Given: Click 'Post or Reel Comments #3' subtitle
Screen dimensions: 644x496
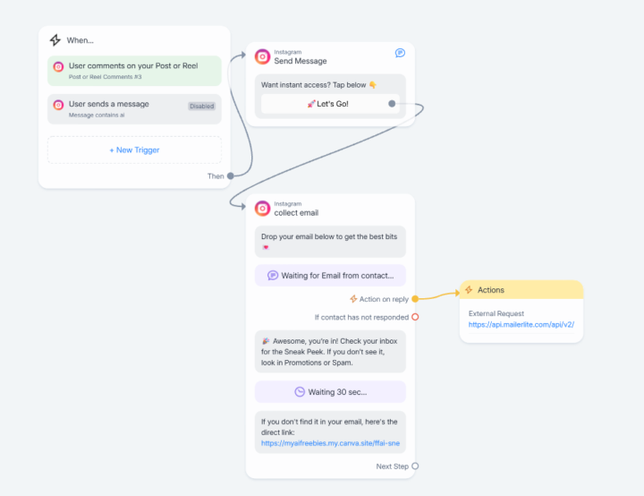Looking at the screenshot, I should (106, 76).
